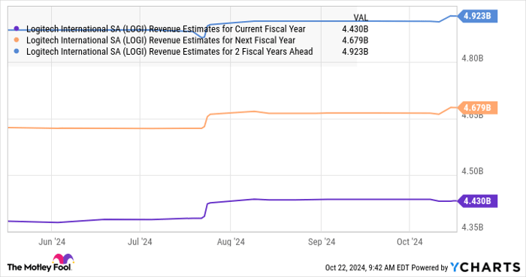Click the 4.923B value in legend table
The image size is (526, 277).
click(355, 52)
